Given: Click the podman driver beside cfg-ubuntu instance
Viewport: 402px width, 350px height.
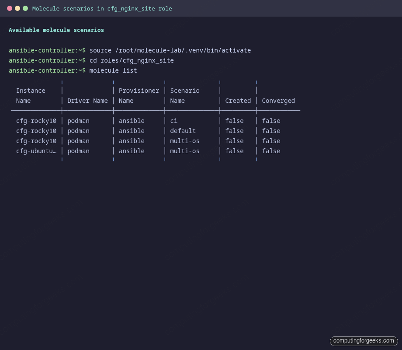Looking at the screenshot, I should coord(79,150).
